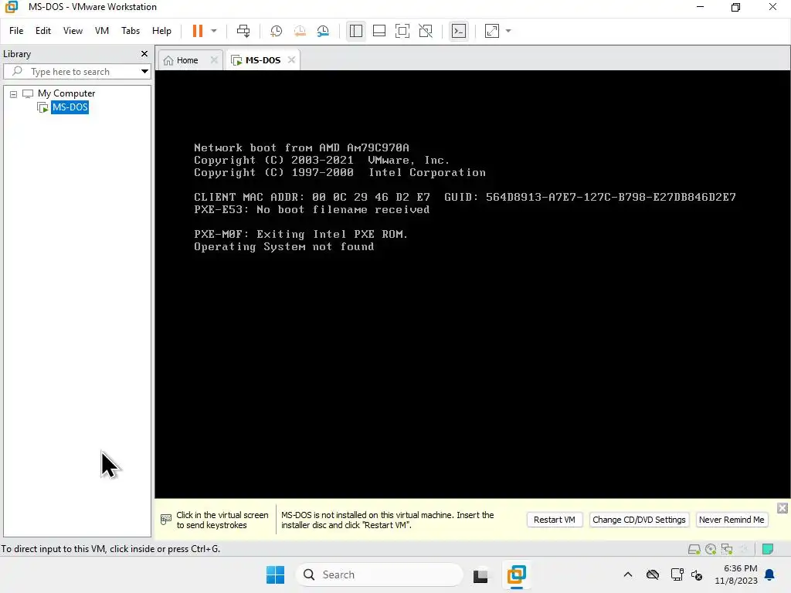Open the power options dropdown arrow

214,31
